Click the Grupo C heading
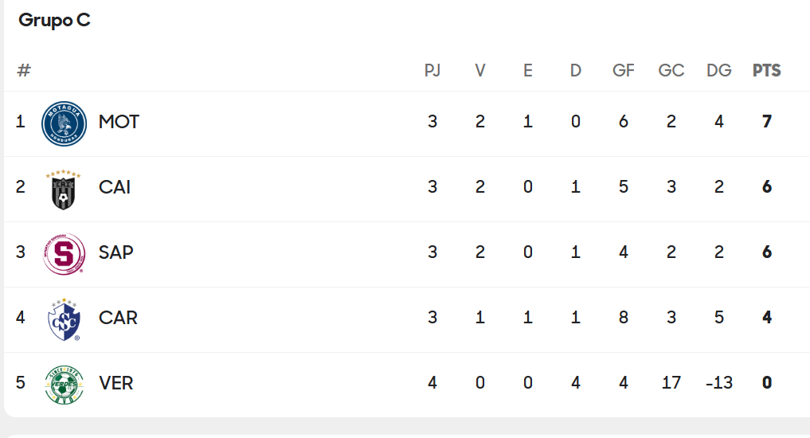 coord(54,20)
